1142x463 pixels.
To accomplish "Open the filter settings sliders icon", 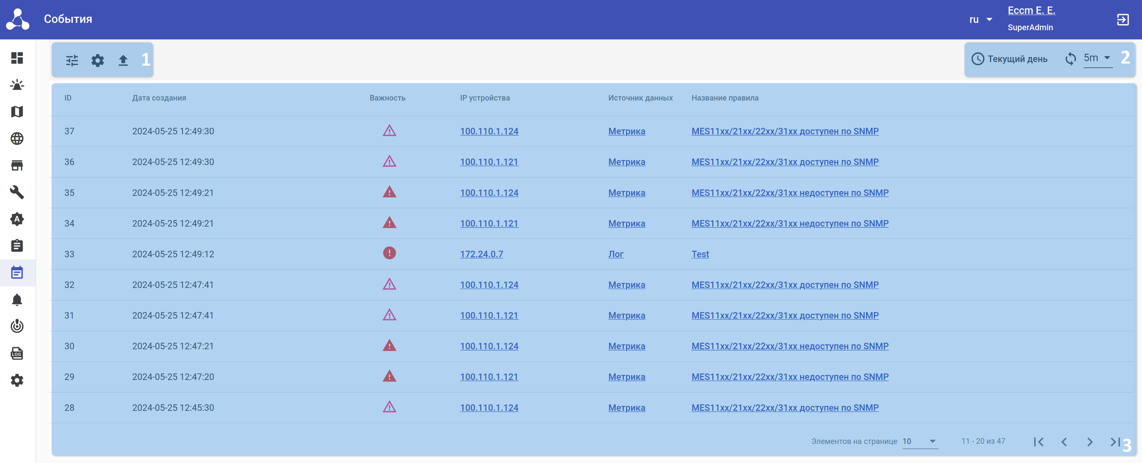I will point(72,60).
